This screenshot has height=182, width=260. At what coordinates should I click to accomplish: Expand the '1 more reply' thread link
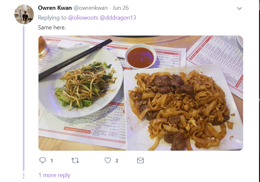54,175
